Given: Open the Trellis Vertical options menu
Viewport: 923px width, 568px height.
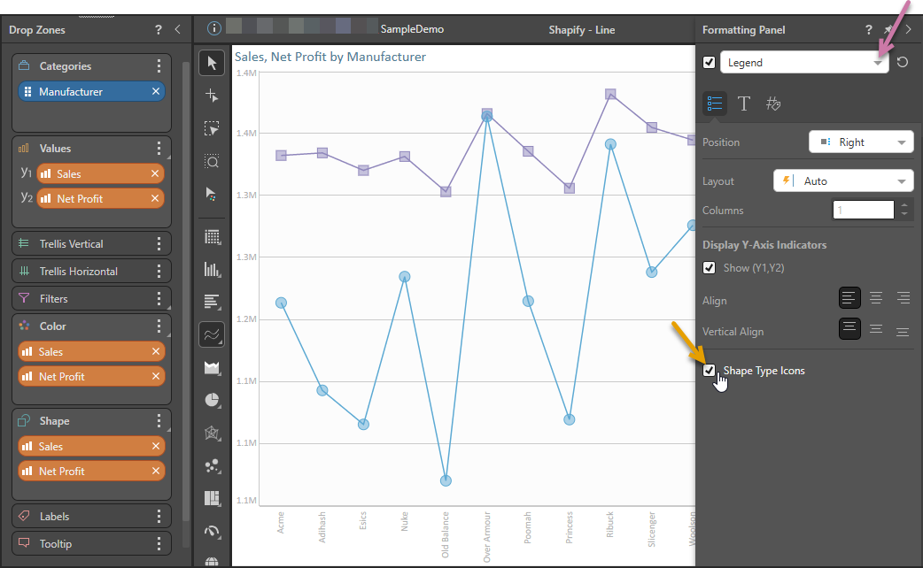Looking at the screenshot, I should click(159, 244).
